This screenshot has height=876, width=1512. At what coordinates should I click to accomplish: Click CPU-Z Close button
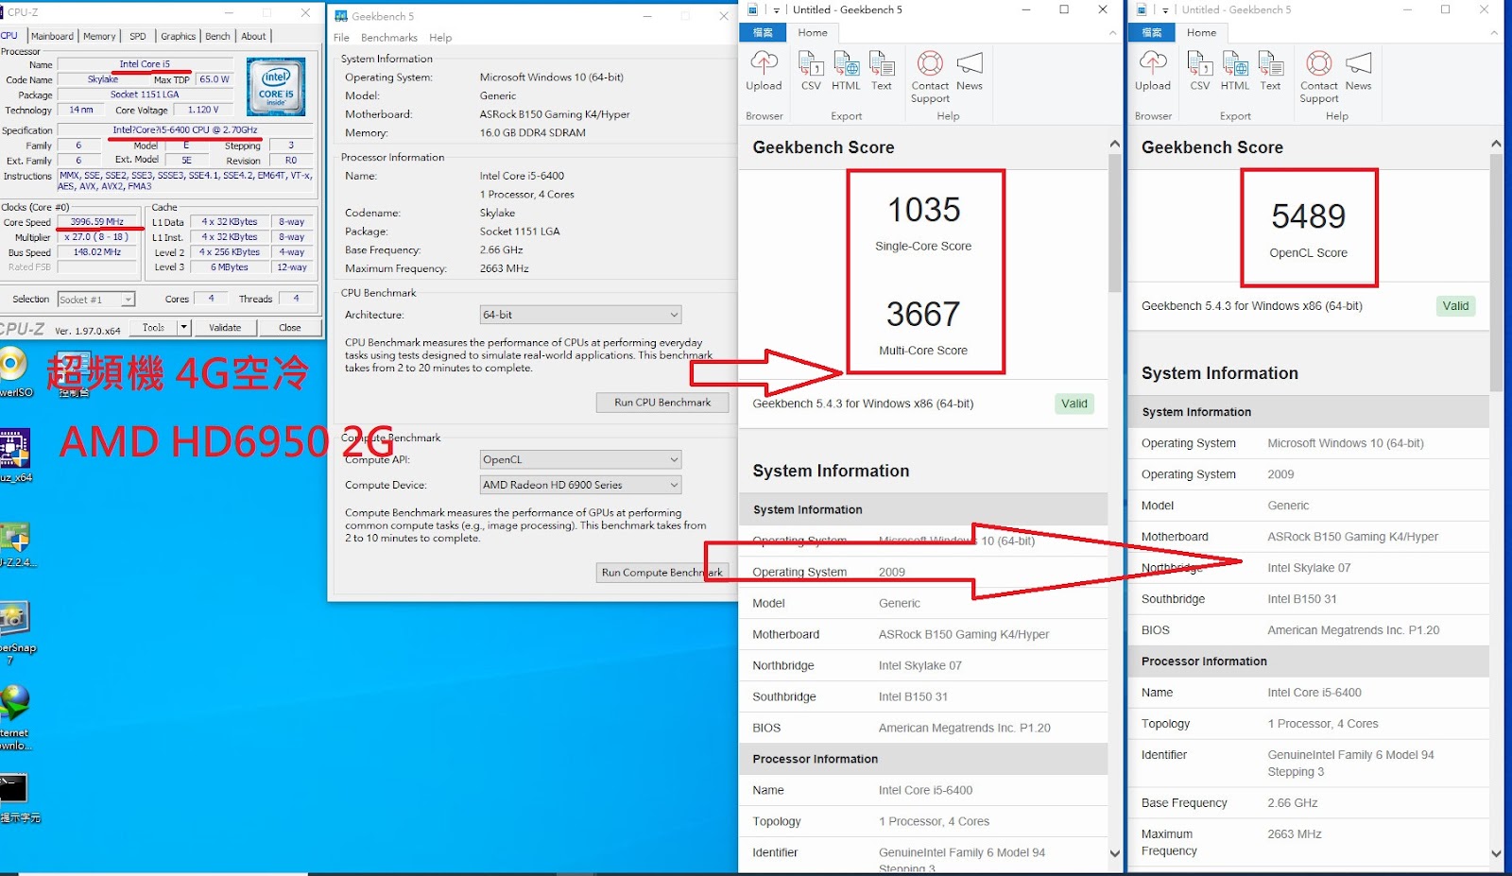[x=290, y=328]
